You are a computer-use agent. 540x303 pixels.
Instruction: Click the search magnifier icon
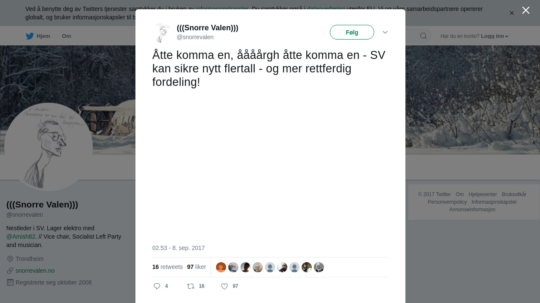point(423,36)
